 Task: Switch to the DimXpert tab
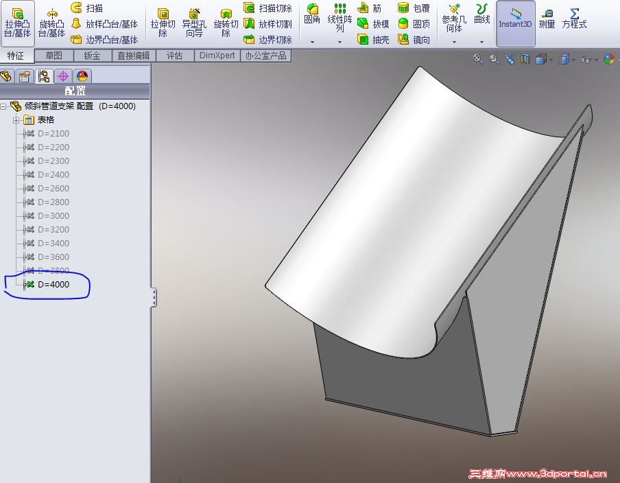217,56
